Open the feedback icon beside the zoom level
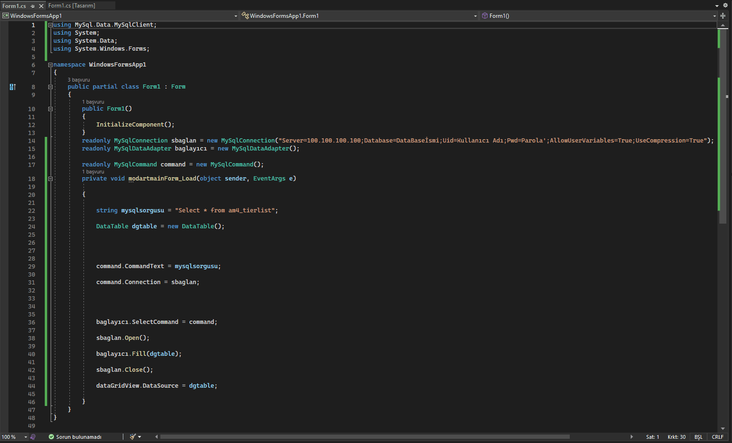 point(32,436)
